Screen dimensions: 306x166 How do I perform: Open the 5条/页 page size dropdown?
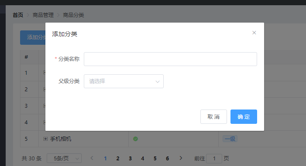64,159
